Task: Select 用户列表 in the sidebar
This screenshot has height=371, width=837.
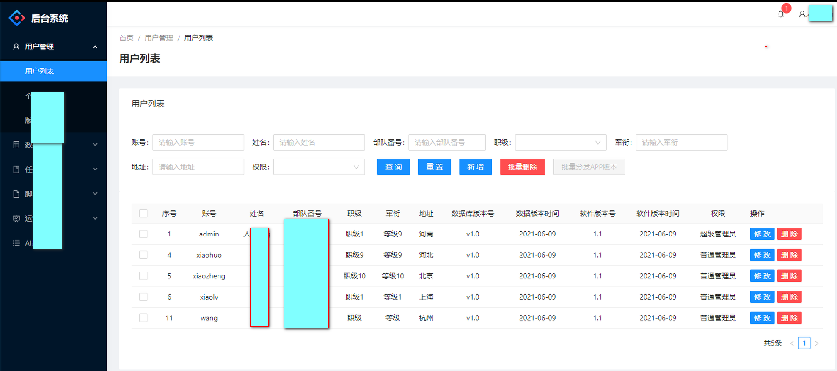Action: click(x=53, y=71)
